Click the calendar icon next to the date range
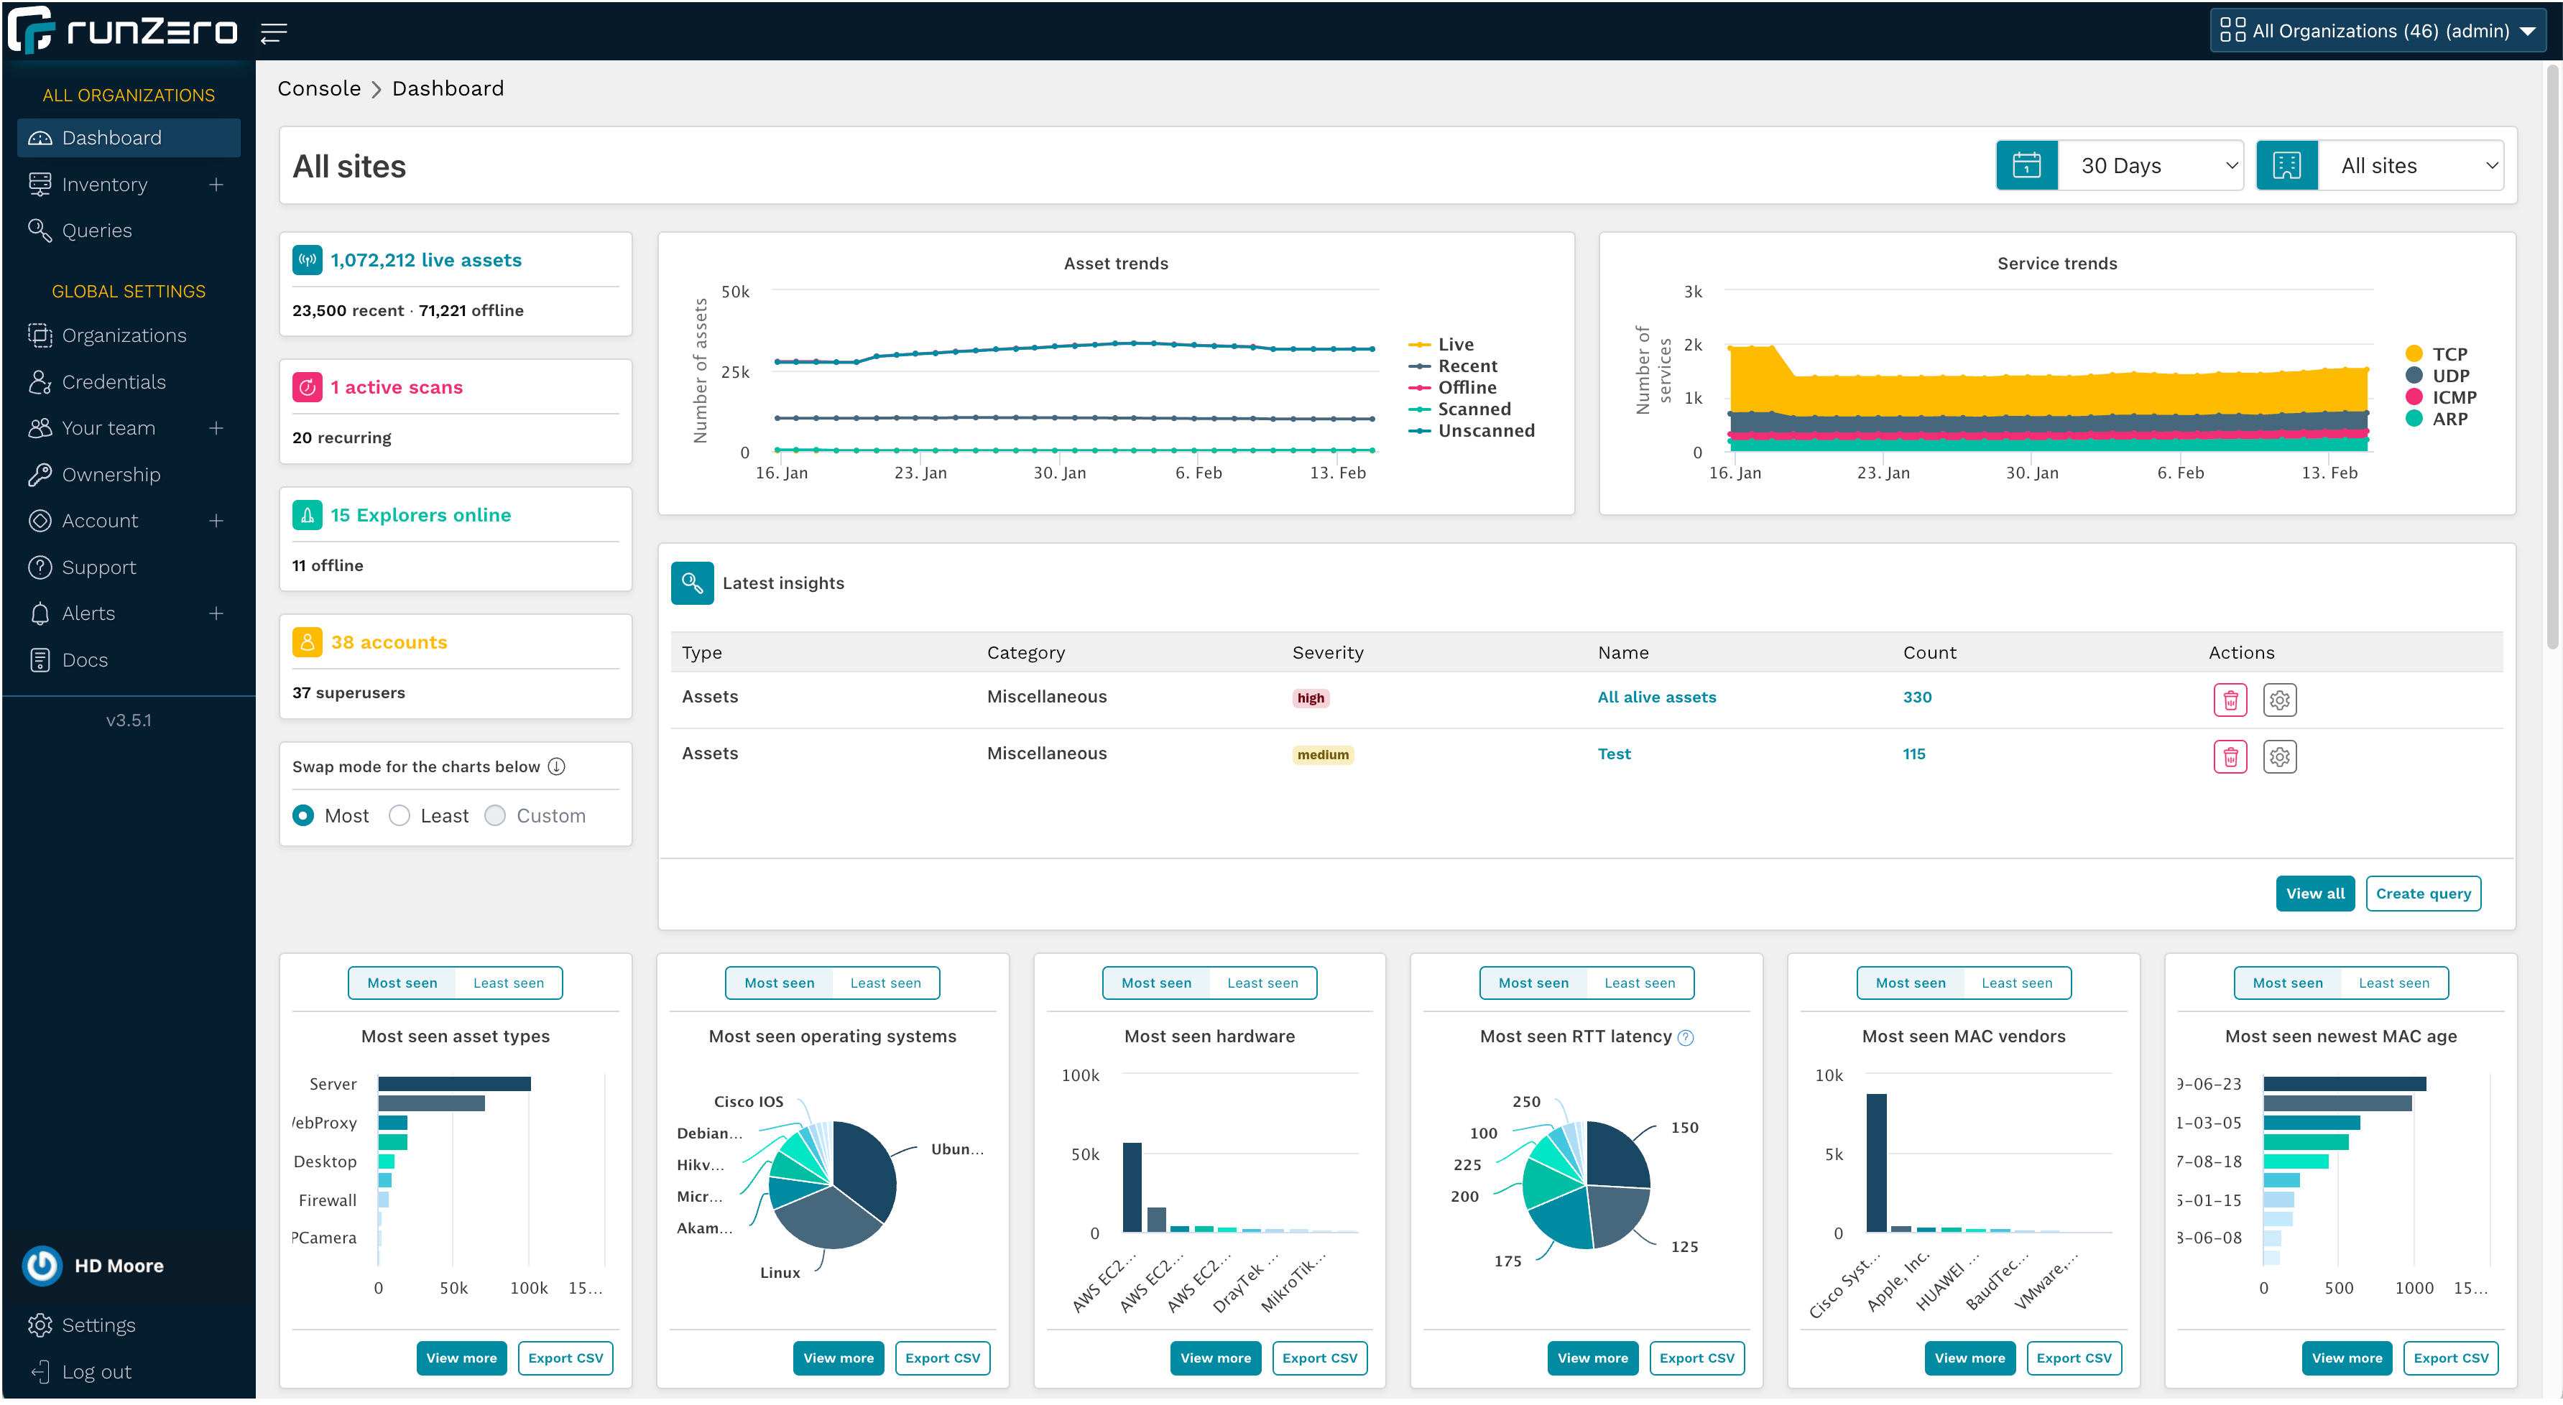 pyautogui.click(x=2027, y=165)
